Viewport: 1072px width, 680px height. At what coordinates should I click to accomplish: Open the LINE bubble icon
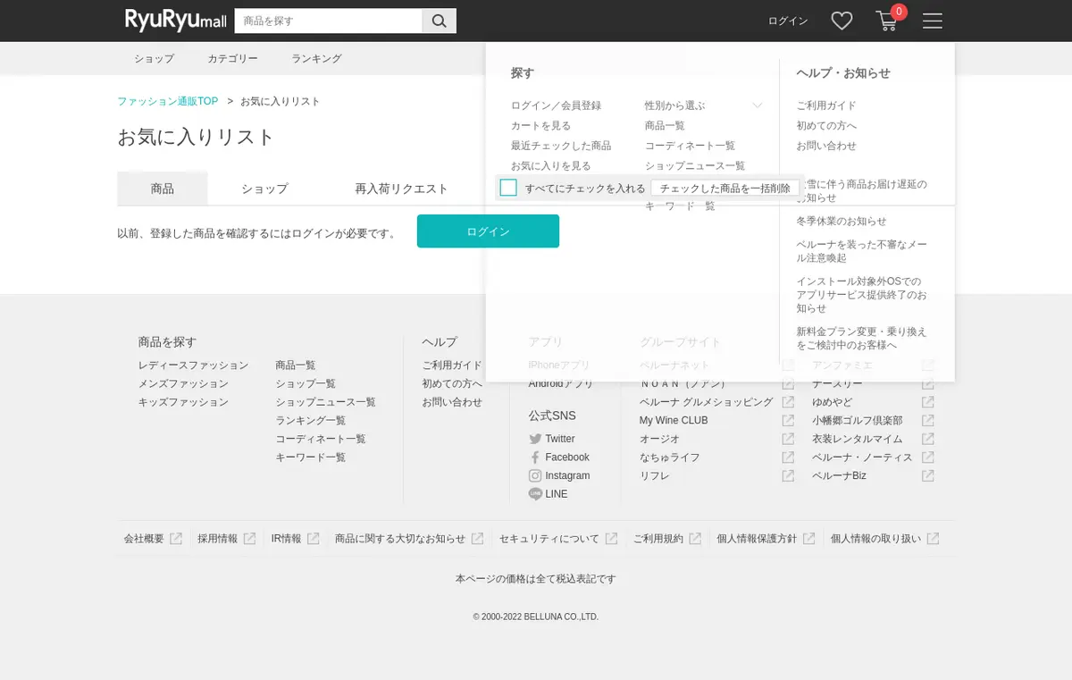click(535, 494)
